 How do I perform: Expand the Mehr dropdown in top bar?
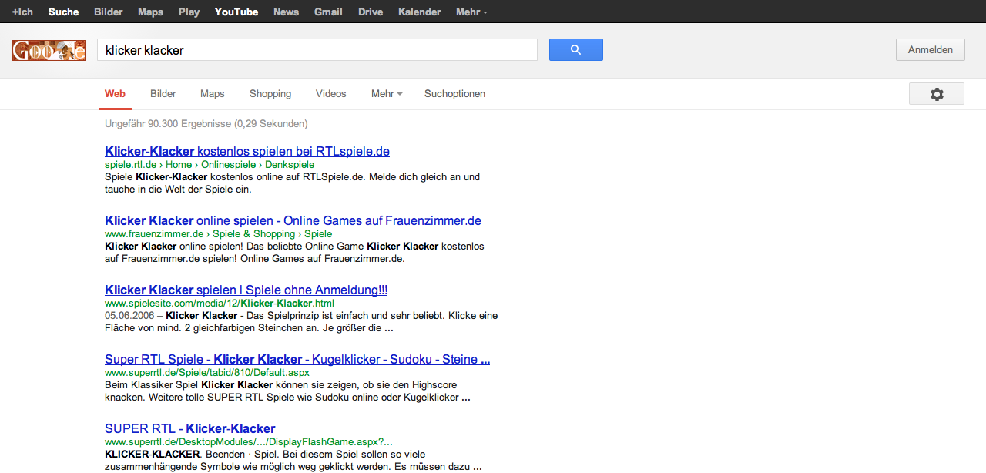(x=471, y=12)
